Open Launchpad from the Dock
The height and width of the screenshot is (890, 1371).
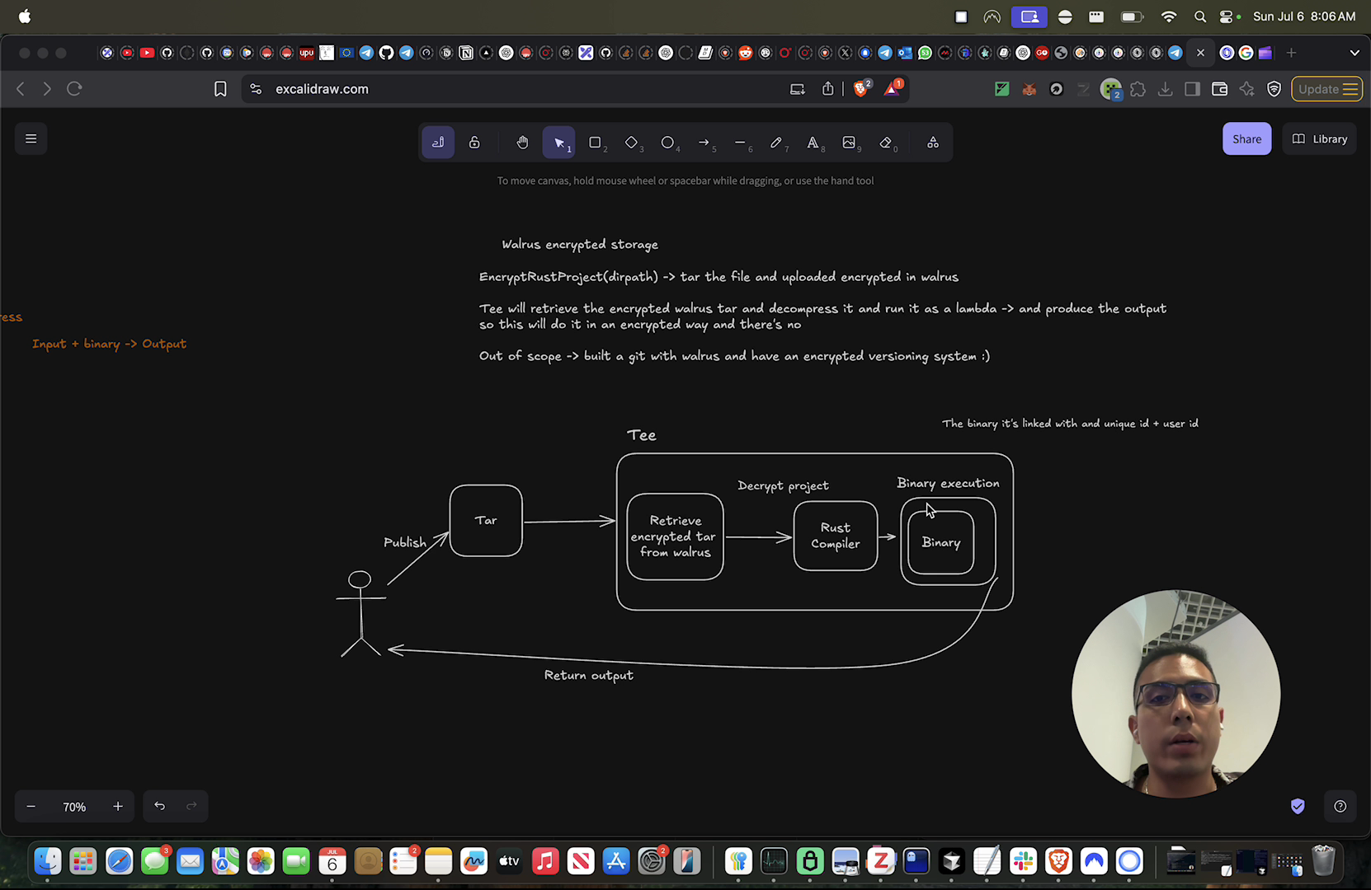(x=83, y=861)
